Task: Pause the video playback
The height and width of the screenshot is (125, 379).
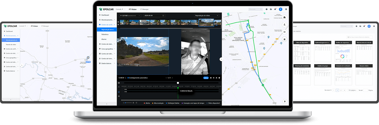Action: 119,83
